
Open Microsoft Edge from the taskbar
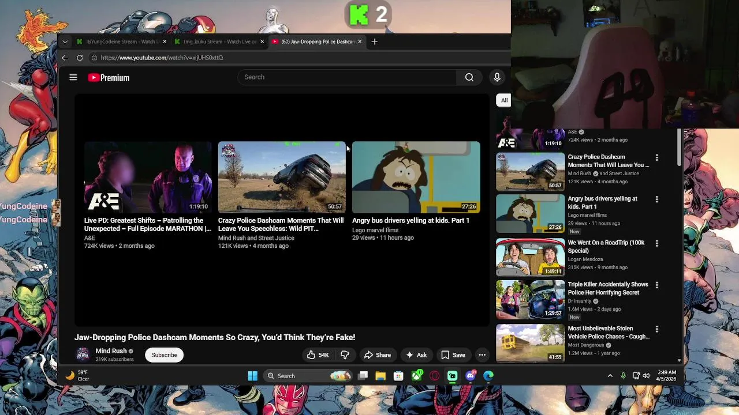click(x=488, y=376)
